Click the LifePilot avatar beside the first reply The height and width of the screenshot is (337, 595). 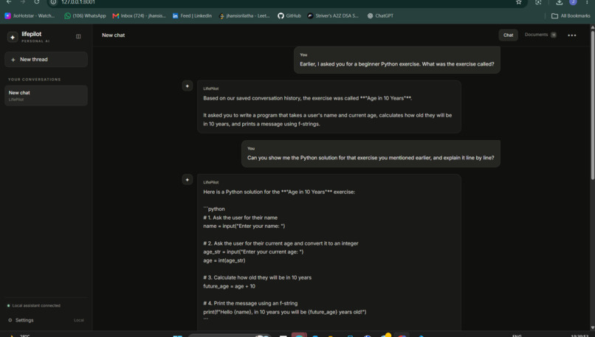(188, 86)
